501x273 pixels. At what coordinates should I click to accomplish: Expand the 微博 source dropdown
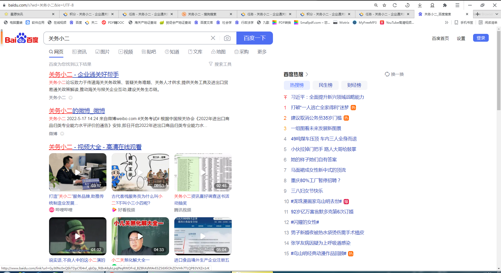pos(62,134)
